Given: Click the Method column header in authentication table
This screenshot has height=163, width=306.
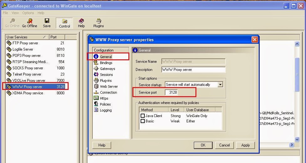Looking at the screenshot, I should point(154,110).
